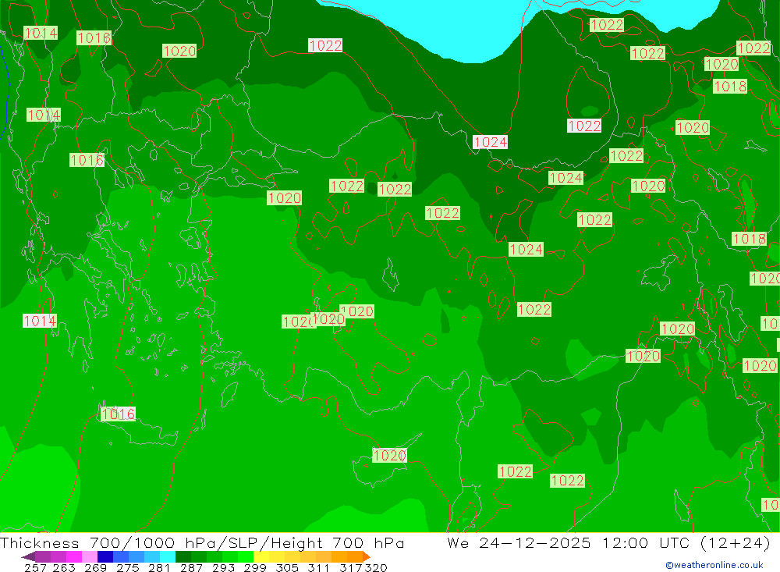Image resolution: width=780 pixels, height=572 pixels.
Task: Click the legend value 257
Action: 35,567
